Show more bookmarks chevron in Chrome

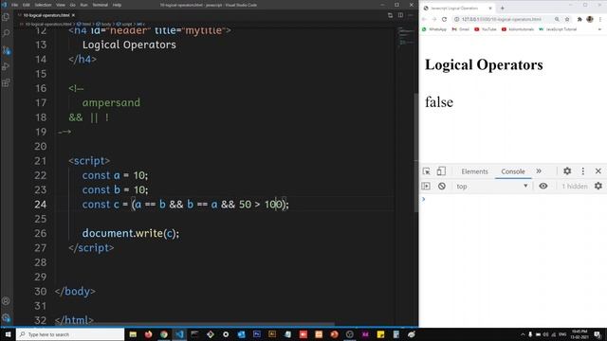click(599, 29)
